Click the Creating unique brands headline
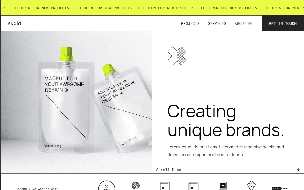304x190 pixels. pos(226,121)
